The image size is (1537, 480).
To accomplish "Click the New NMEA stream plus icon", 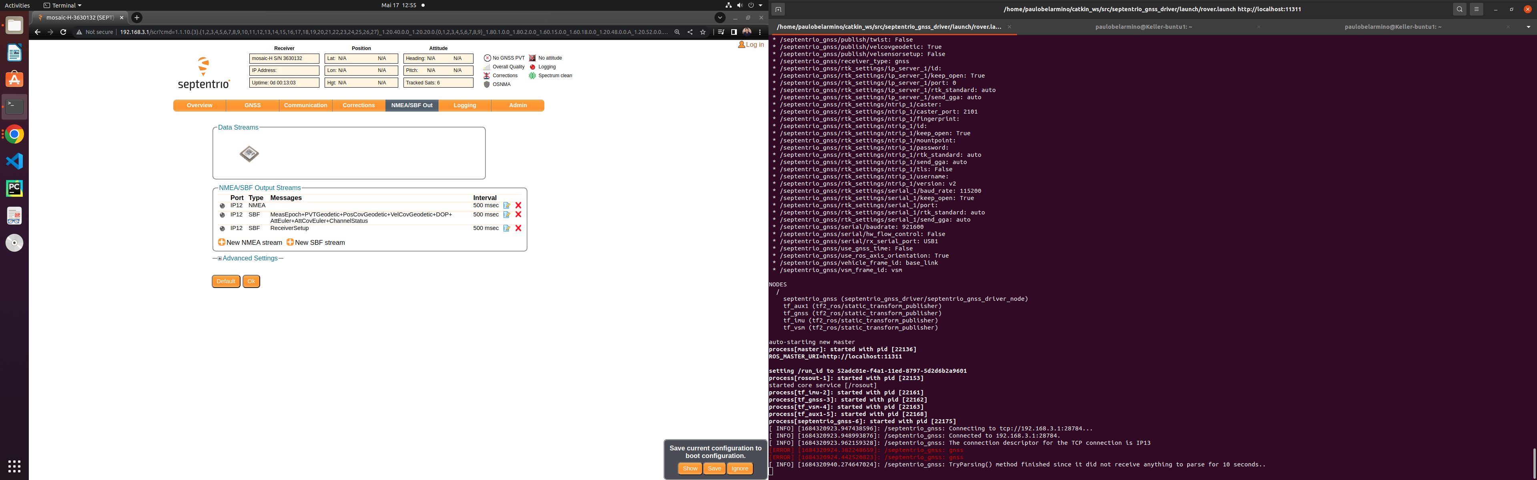I will tap(222, 243).
